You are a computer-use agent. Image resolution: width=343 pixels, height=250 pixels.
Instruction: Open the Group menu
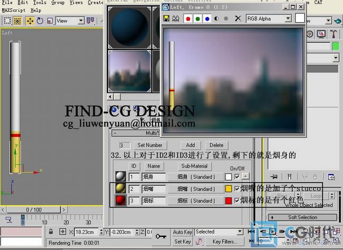(58, 3)
